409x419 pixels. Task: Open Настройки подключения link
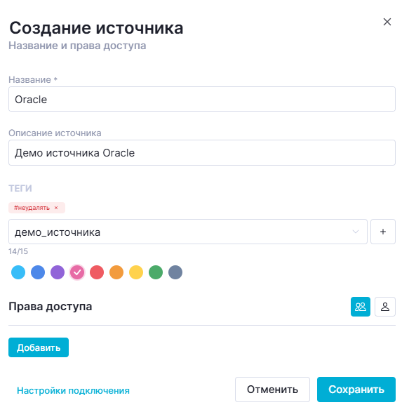point(73,391)
